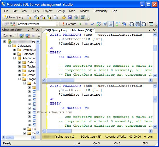
Task: Collapse the ALTER PROCEDURE outline in the top pane
Action: point(48,35)
